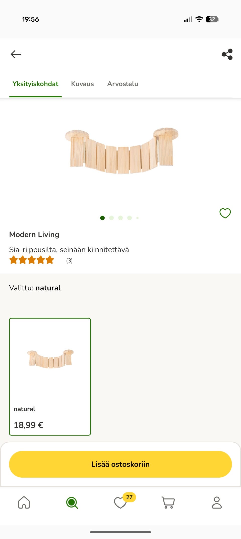Tap the main product image
The width and height of the screenshot is (241, 539).
click(x=122, y=151)
